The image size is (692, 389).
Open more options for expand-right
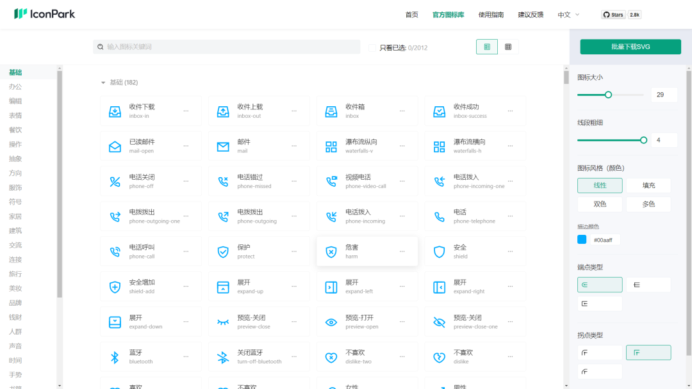(510, 287)
